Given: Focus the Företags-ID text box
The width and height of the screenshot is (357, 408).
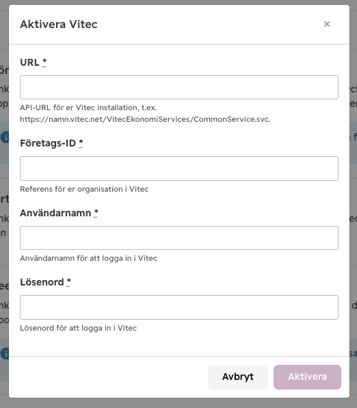Looking at the screenshot, I should coord(179,168).
